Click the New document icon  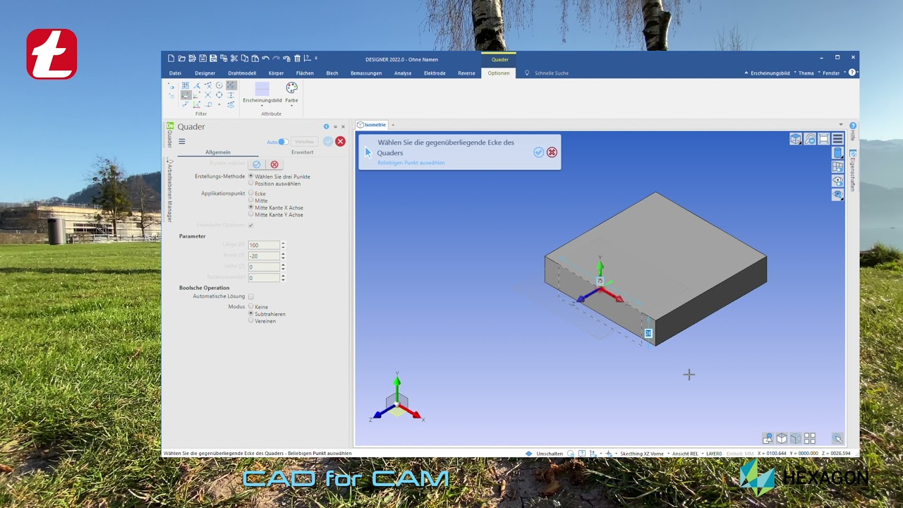pyautogui.click(x=171, y=59)
